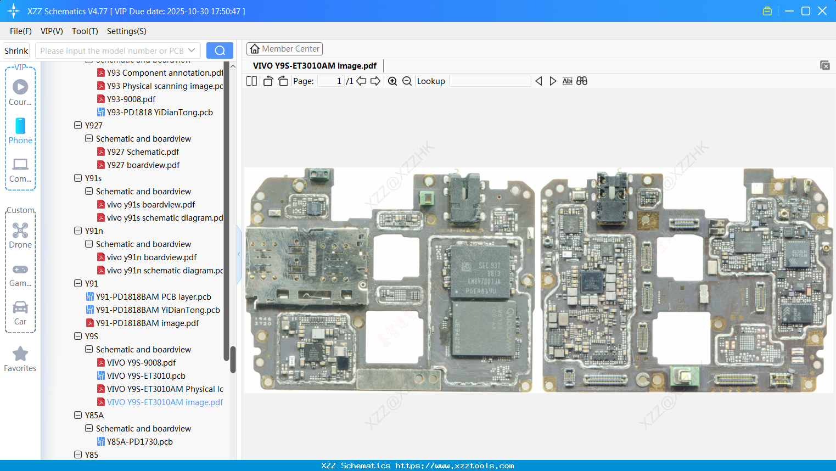Click the binoculars search icon

click(582, 81)
